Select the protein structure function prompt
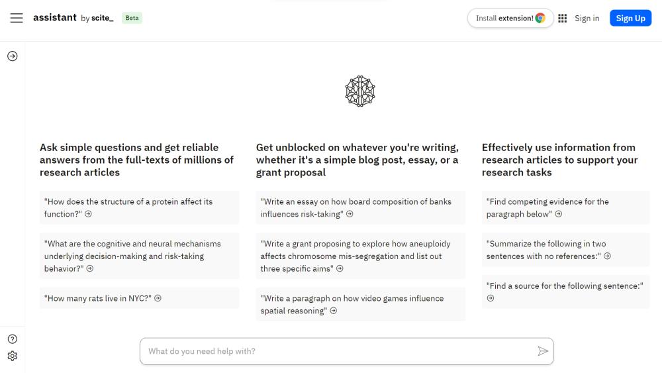 (139, 207)
